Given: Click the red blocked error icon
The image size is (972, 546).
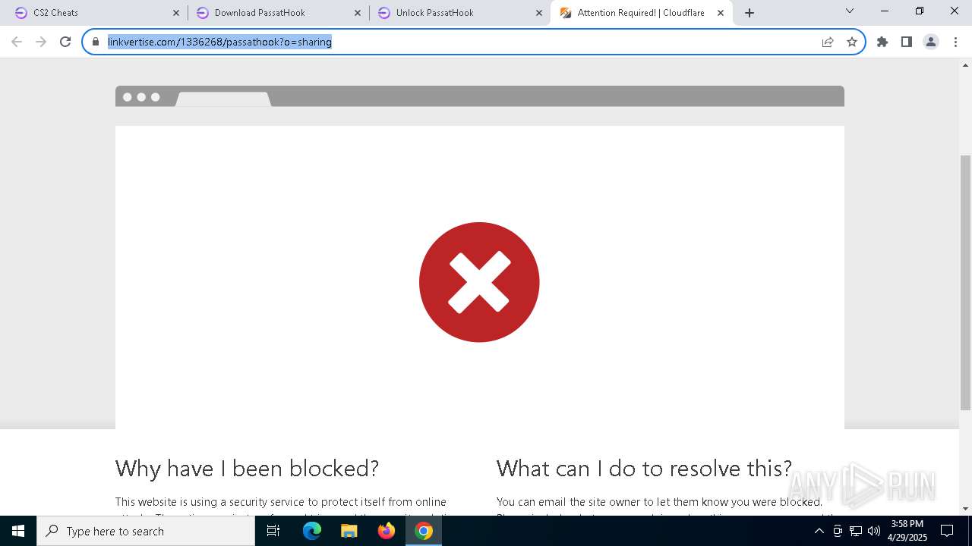Looking at the screenshot, I should pos(479,282).
